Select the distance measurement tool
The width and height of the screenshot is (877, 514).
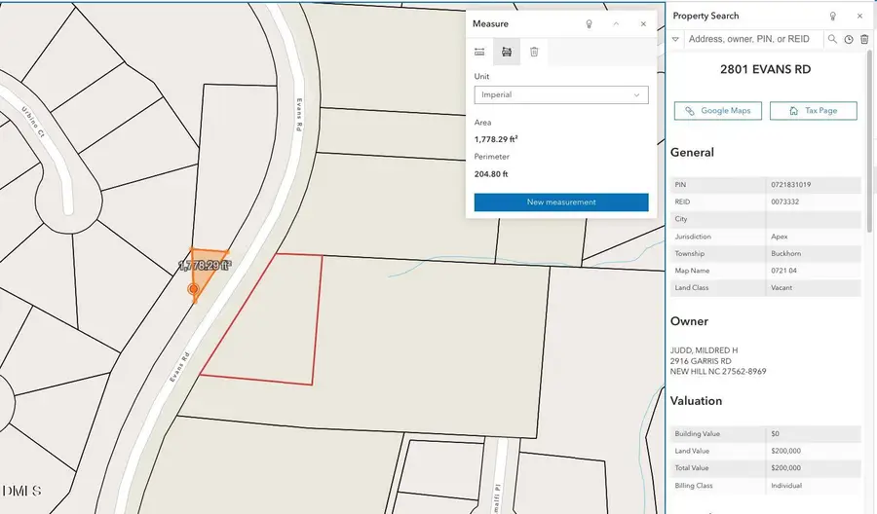click(x=479, y=52)
